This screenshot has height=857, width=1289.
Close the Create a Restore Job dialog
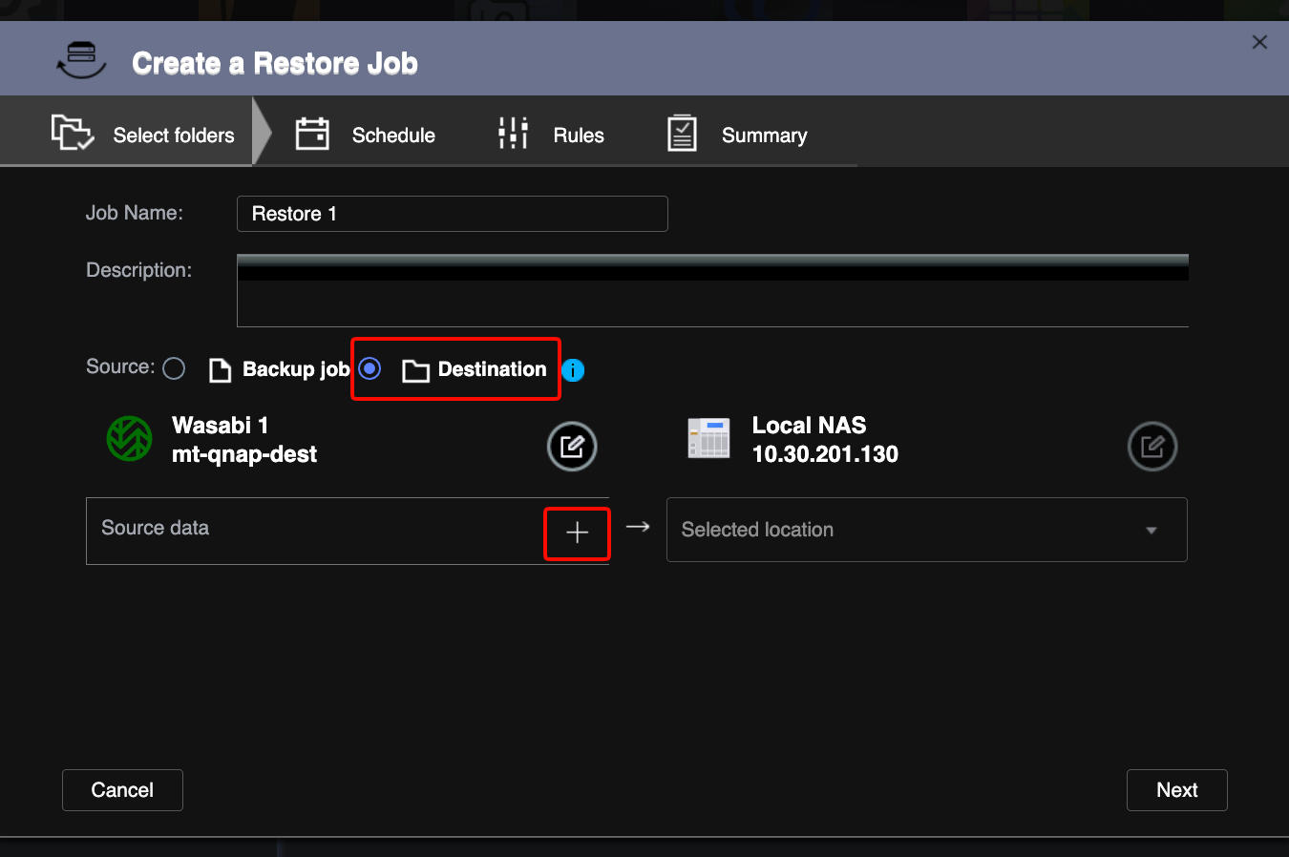[x=1259, y=42]
